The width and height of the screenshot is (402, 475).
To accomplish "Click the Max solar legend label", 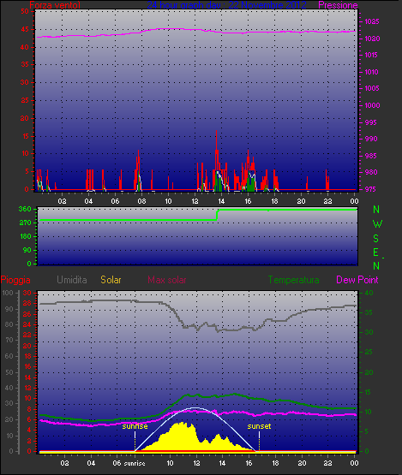I will (x=167, y=280).
